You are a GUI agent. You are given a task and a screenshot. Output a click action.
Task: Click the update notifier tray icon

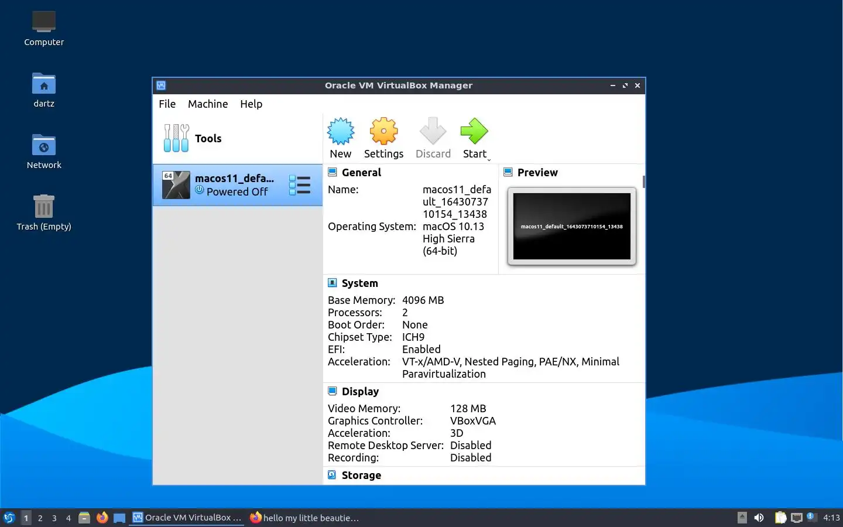pos(811,516)
